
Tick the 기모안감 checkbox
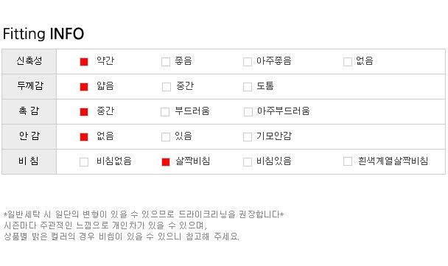[x=248, y=137]
